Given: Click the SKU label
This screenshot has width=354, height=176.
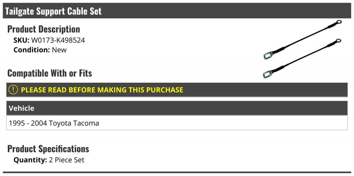Looking at the screenshot, I should (x=21, y=40).
